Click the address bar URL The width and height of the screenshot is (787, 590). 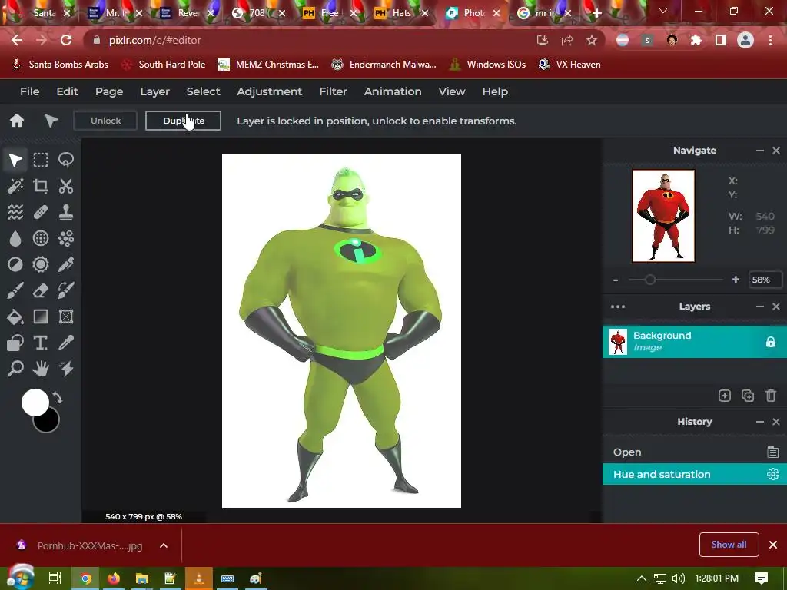(155, 40)
